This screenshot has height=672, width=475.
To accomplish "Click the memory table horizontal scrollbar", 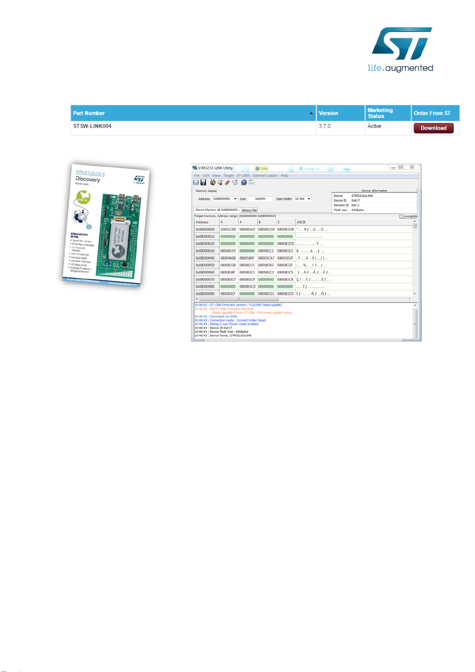I will click(x=303, y=299).
